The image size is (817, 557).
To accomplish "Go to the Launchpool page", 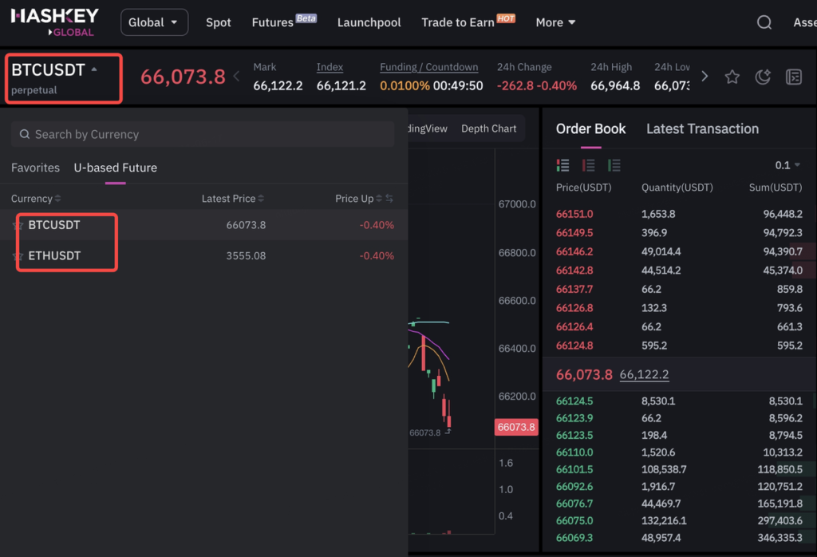I will (369, 22).
